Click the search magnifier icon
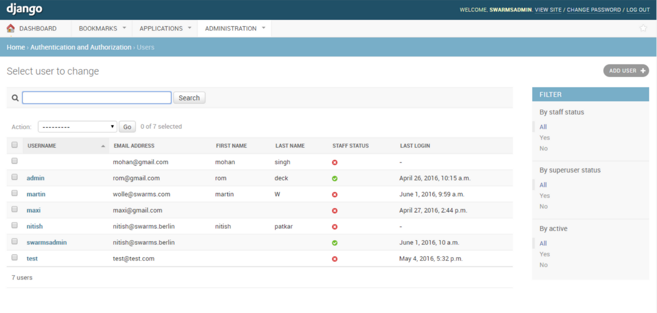The height and width of the screenshot is (313, 657). click(15, 98)
